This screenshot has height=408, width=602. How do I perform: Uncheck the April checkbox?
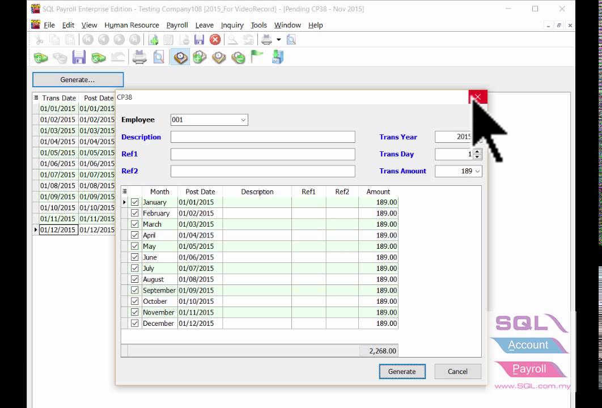pyautogui.click(x=135, y=235)
